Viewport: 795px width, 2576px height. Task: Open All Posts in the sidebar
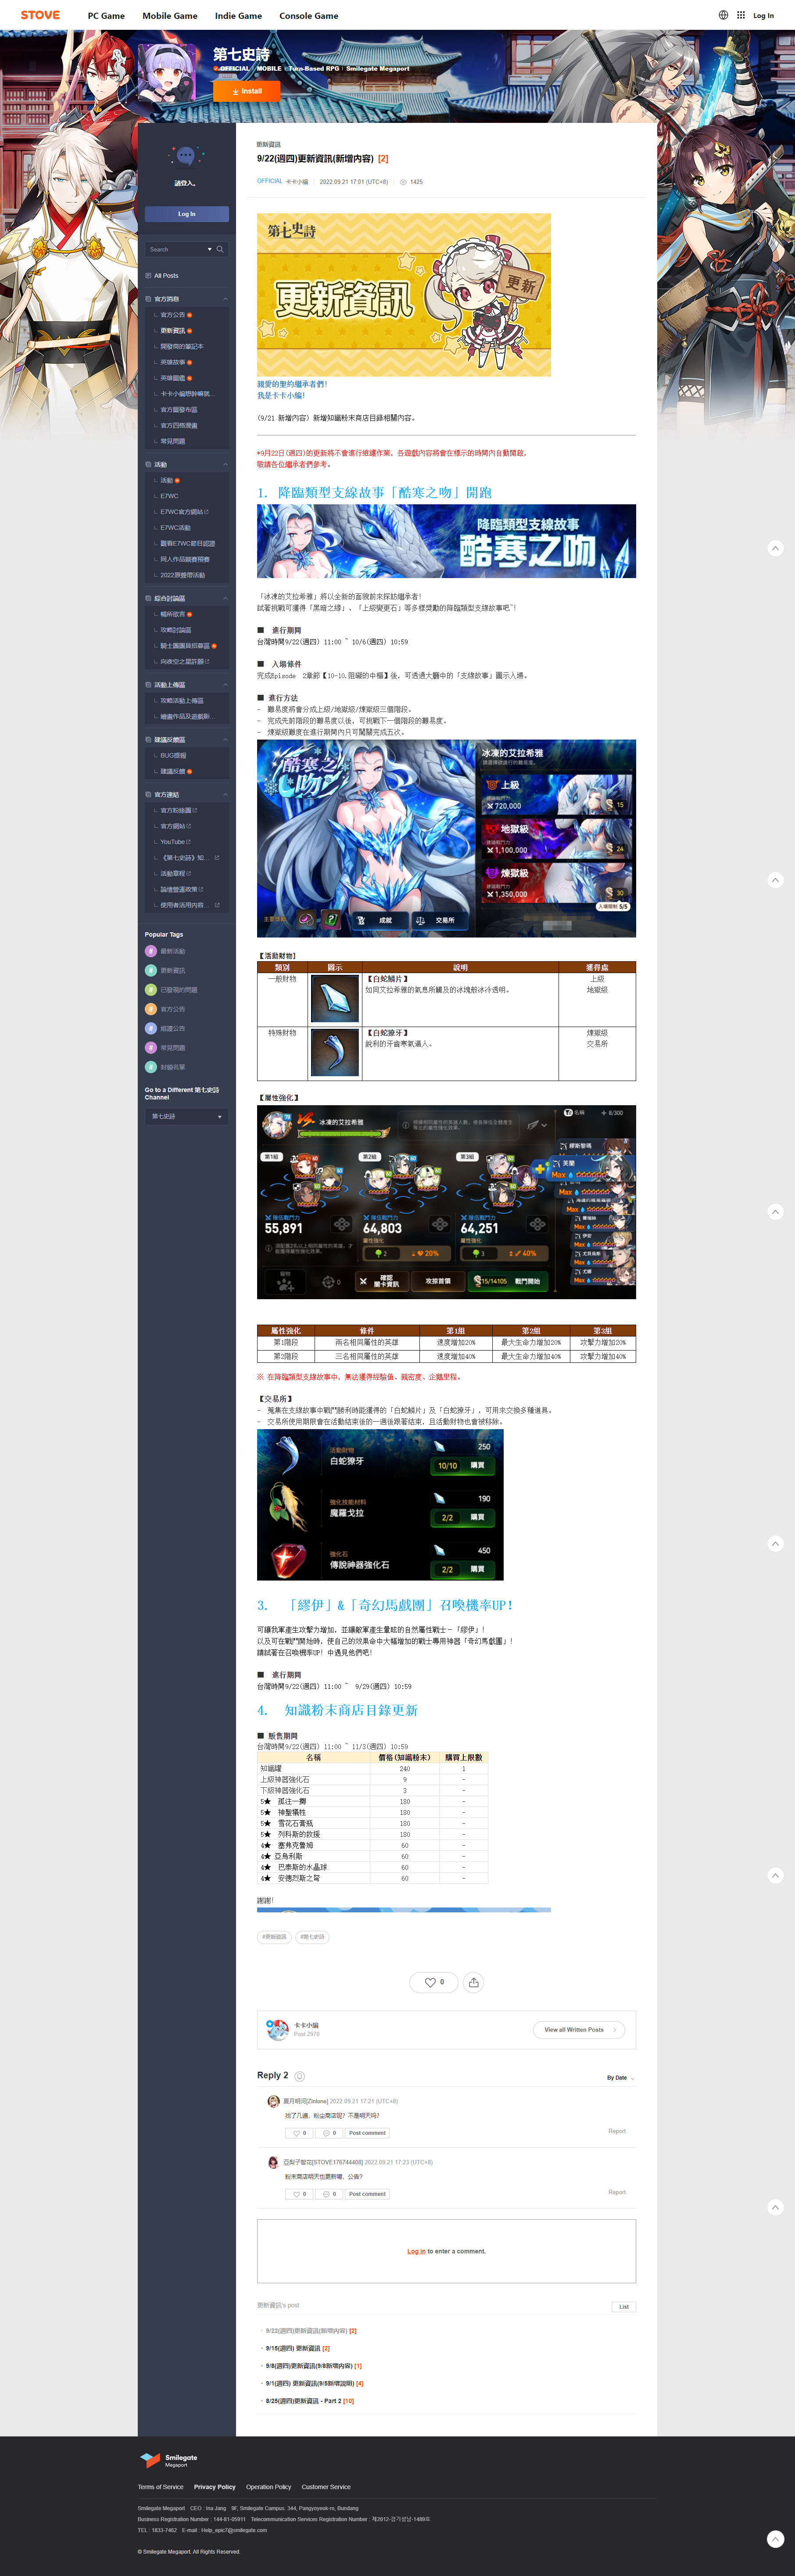(166, 276)
